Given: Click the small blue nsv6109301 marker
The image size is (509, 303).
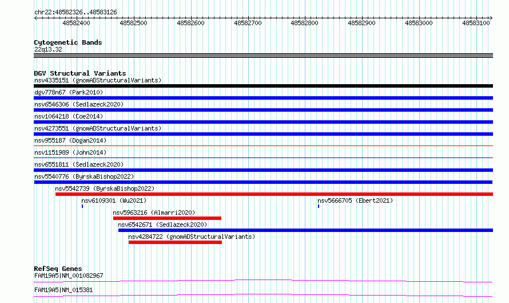Looking at the screenshot, I should coord(82,206).
